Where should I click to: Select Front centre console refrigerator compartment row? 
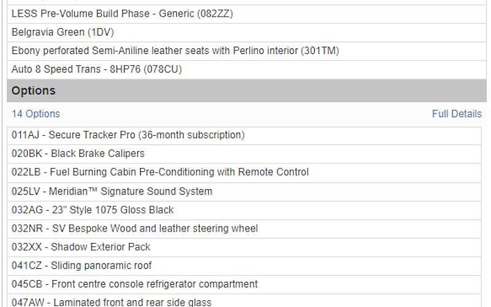(x=244, y=284)
